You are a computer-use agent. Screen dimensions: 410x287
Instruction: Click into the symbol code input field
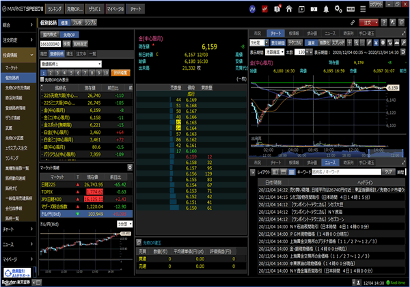pos(51,44)
